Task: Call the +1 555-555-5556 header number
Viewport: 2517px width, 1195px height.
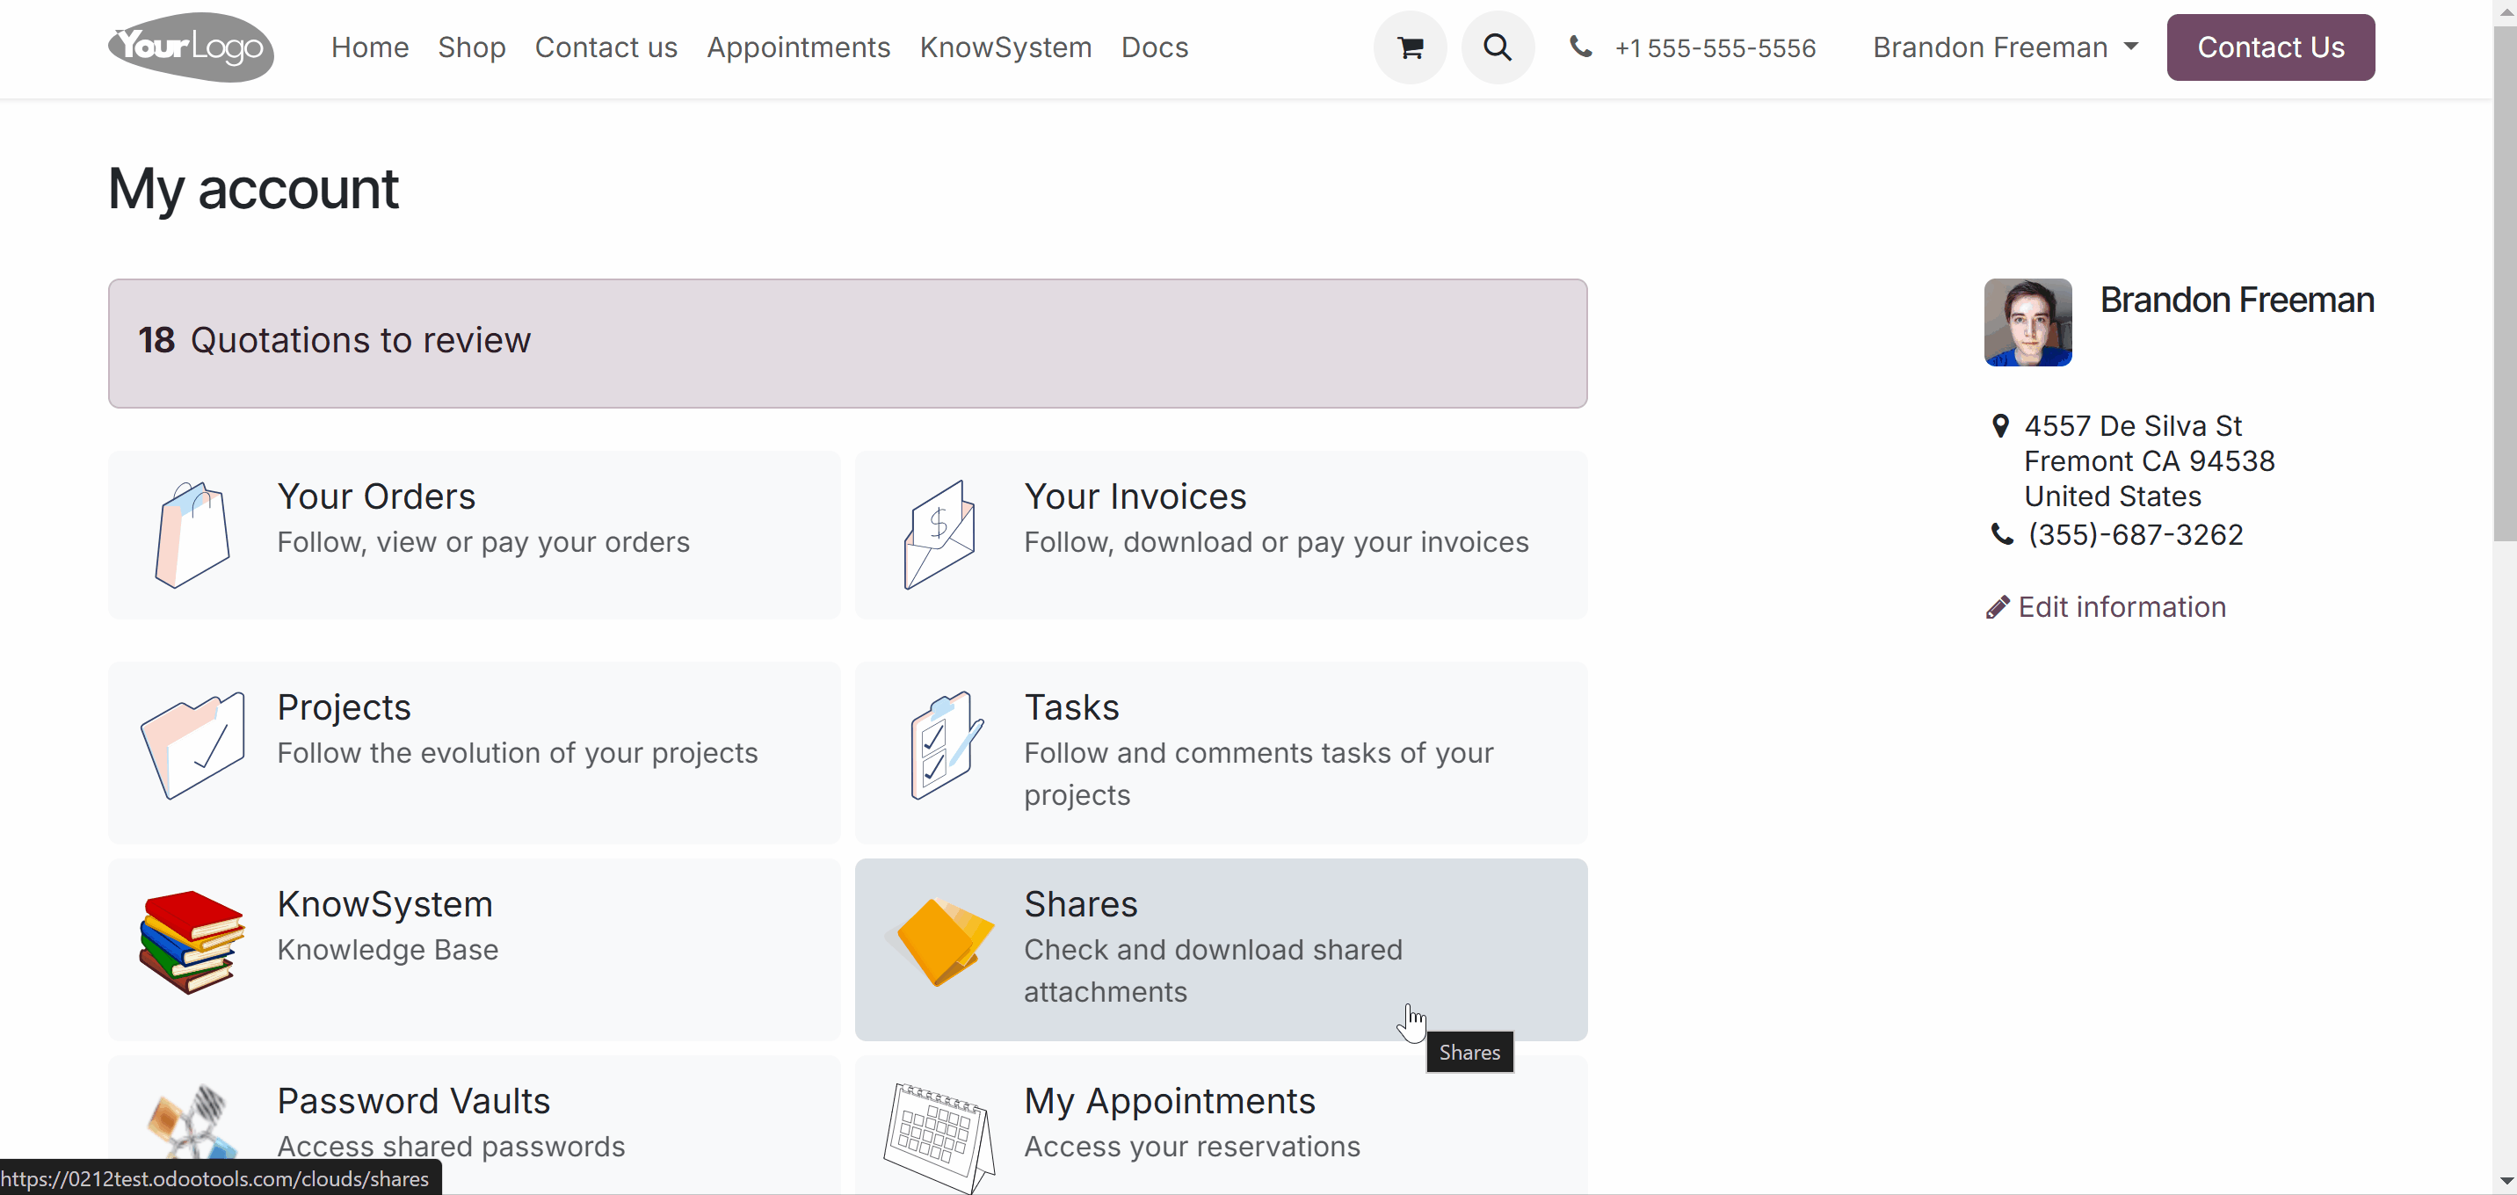Action: pyautogui.click(x=1715, y=47)
